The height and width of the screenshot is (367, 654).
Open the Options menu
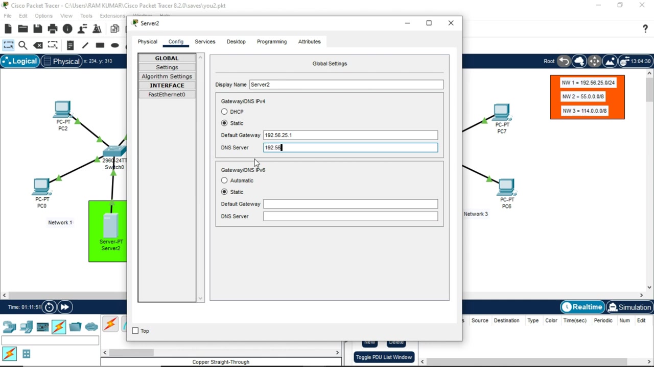(x=43, y=16)
